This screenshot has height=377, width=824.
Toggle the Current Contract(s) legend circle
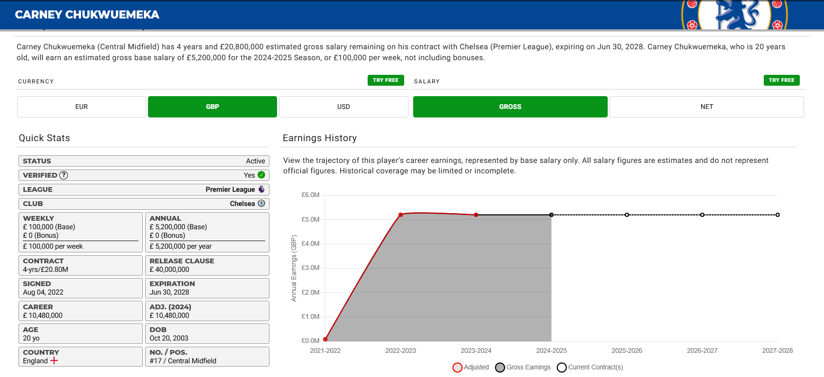(562, 368)
